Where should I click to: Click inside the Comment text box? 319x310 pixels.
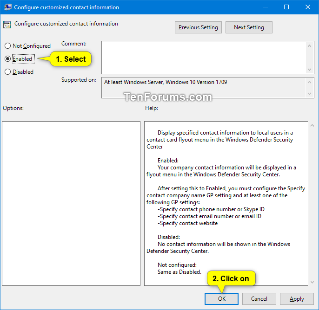coord(204,58)
